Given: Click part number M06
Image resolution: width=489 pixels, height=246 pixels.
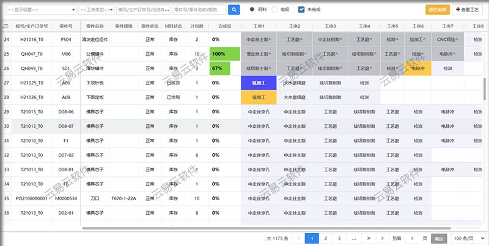Looking at the screenshot, I should tap(66, 54).
